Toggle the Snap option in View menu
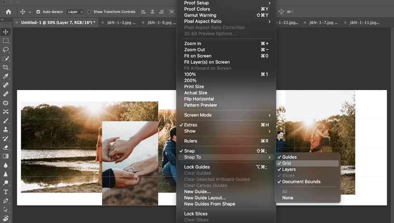This screenshot has width=394, height=223. (x=225, y=151)
